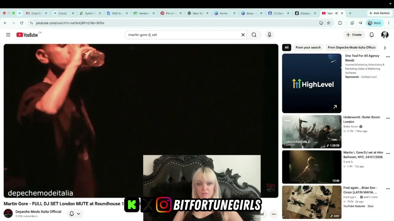The width and height of the screenshot is (394, 221).
Task: Install or cast using the screen icon in address bar
Action: tap(321, 23)
